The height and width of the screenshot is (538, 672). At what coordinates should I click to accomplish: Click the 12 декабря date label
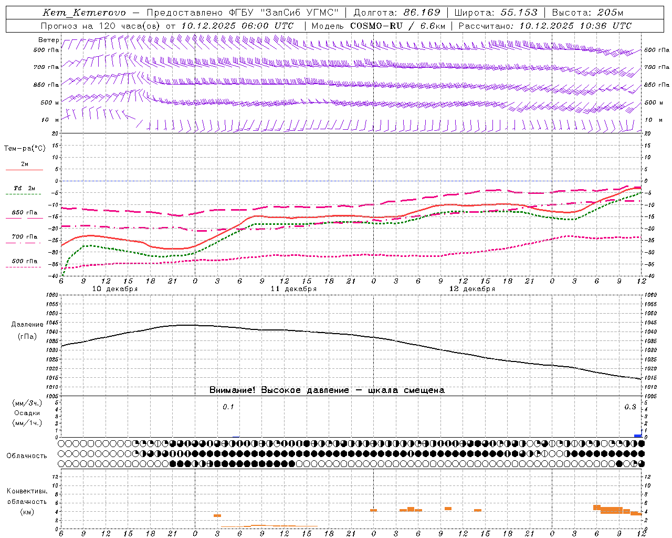click(x=472, y=289)
